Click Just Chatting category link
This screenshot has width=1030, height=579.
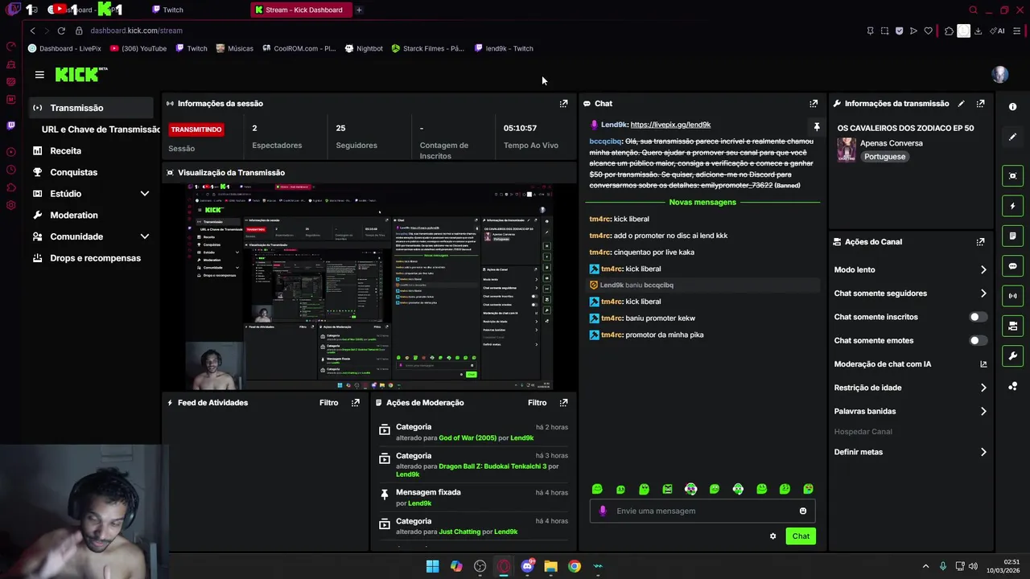click(x=459, y=532)
